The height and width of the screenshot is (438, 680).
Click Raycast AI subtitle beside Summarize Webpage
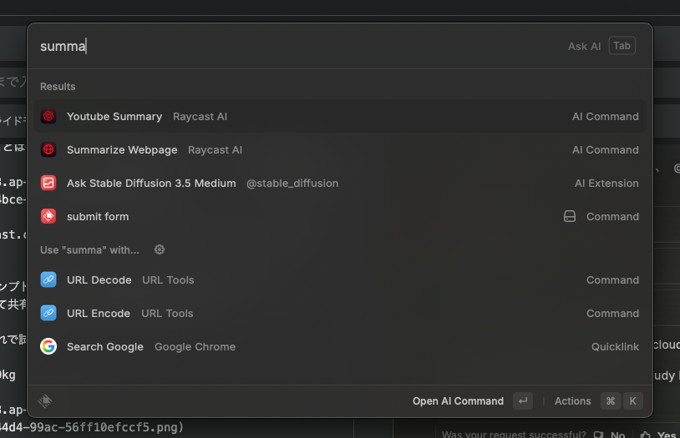click(x=215, y=150)
